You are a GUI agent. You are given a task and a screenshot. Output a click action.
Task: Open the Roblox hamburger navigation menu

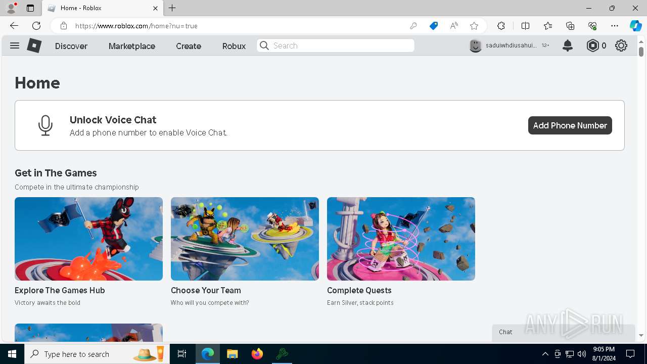15,45
